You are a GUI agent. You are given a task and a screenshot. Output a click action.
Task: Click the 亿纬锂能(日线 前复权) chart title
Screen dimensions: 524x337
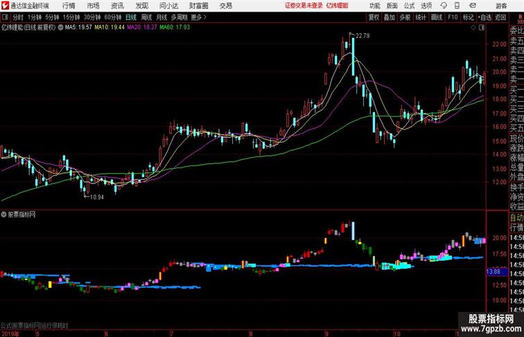(28, 28)
